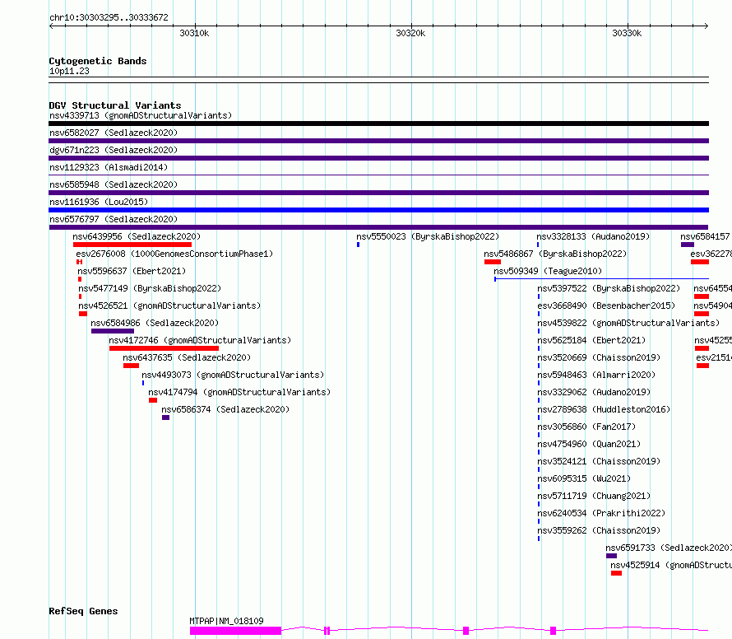Open nsv5477149 (ByrskaBishop2022) label
Screen dimensions: 732x639
pos(150,288)
